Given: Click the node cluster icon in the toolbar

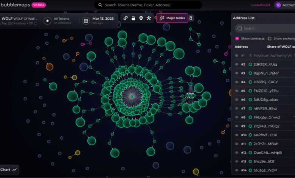Looking at the screenshot, I should coord(149,18).
